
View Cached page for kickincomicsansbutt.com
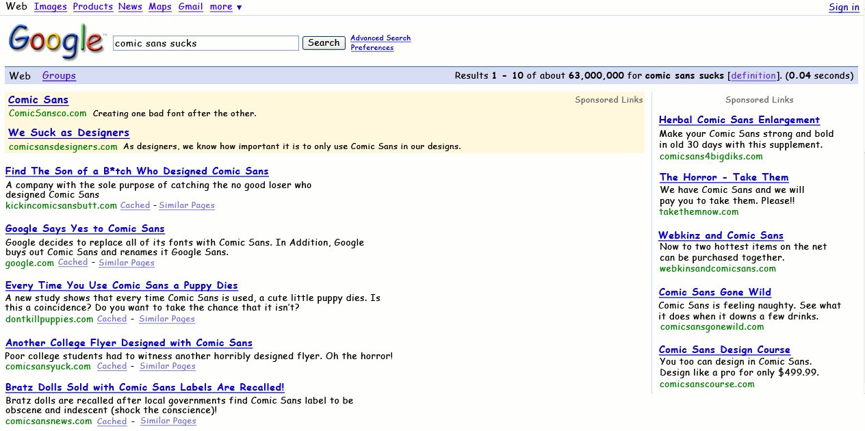tap(135, 205)
